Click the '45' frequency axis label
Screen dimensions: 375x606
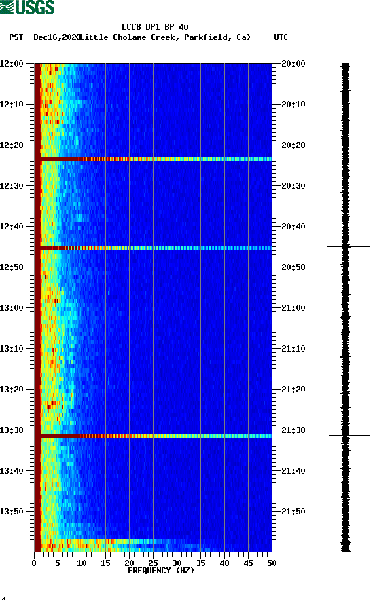(248, 563)
